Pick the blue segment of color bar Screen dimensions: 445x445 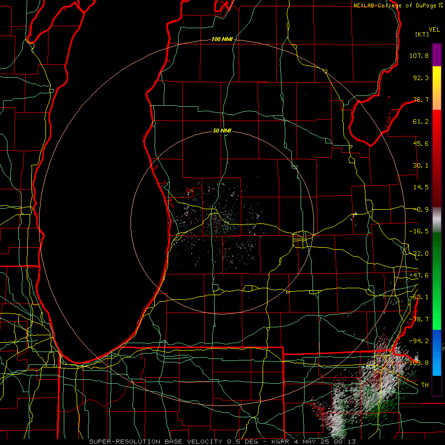pos(437,353)
